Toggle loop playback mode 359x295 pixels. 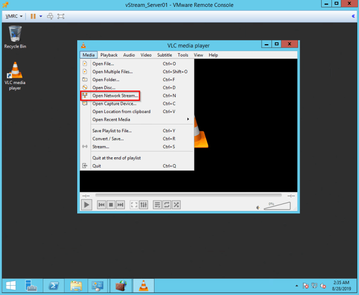(167, 205)
